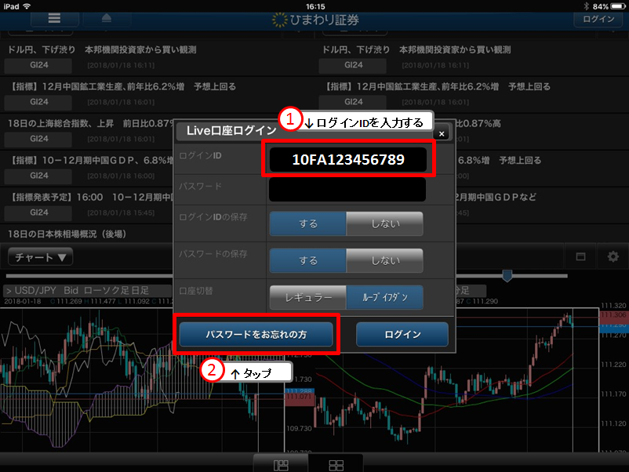Tap the eject-style arrow icon in top bar
629x472 pixels.
point(107,19)
